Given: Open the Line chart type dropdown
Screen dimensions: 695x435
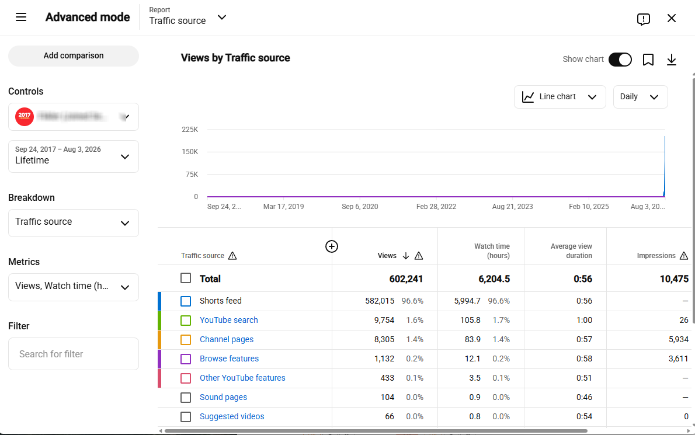Looking at the screenshot, I should pos(560,97).
